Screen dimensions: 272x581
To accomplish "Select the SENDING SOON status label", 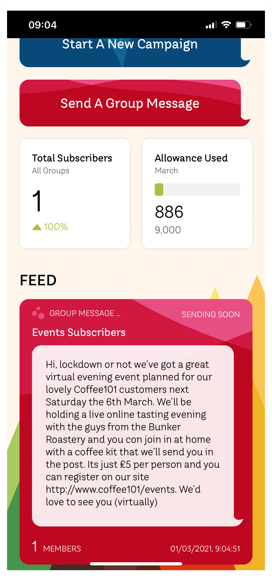I will (211, 314).
